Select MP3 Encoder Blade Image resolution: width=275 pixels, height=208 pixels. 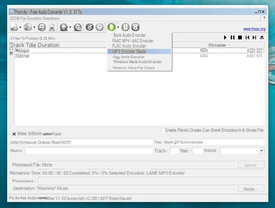(x=139, y=51)
